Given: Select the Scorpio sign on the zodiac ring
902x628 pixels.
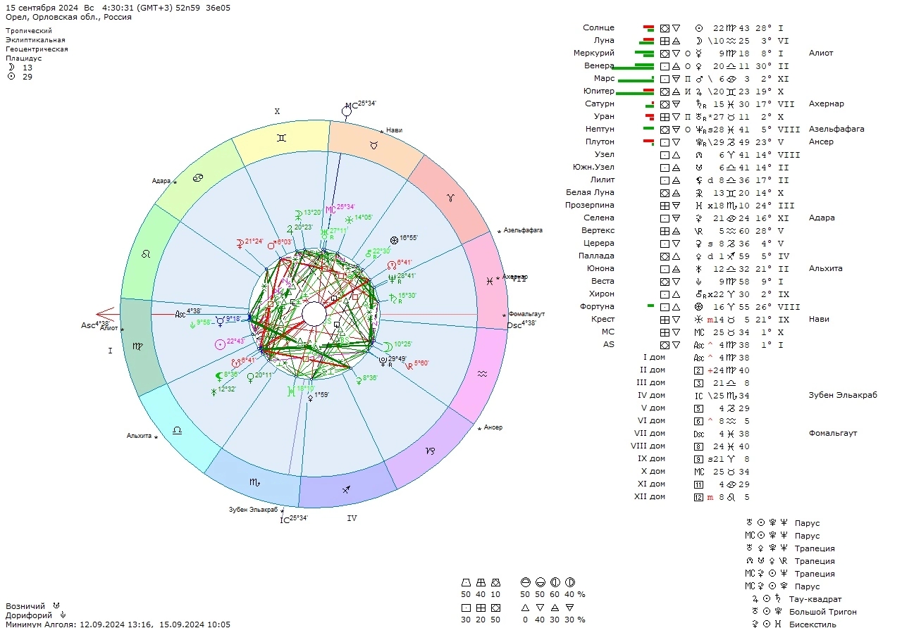Looking at the screenshot, I should coord(254,482).
